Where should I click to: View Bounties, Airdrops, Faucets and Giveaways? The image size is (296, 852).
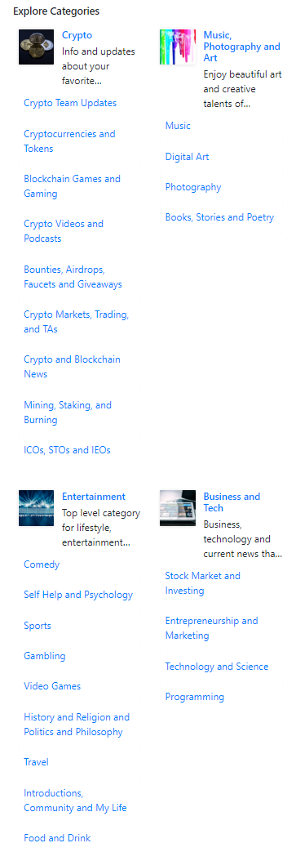[73, 277]
